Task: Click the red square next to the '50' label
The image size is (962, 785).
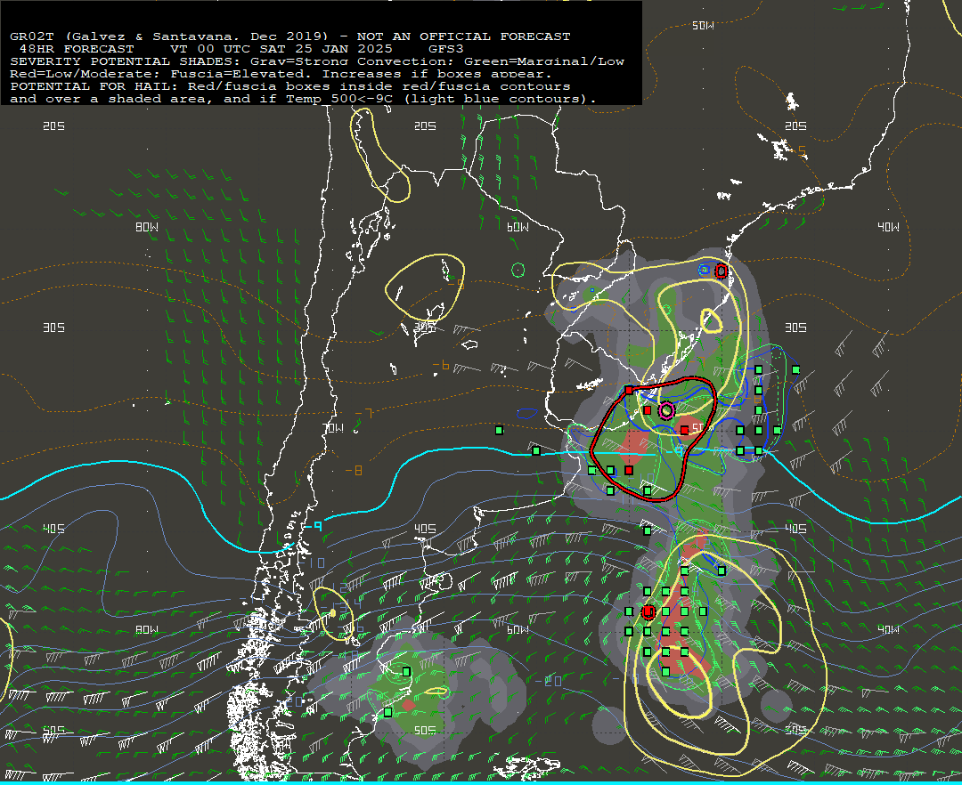Action: (685, 430)
